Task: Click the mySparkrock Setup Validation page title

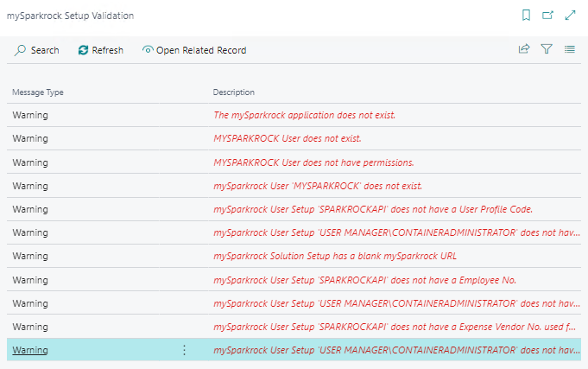Action: pyautogui.click(x=70, y=16)
